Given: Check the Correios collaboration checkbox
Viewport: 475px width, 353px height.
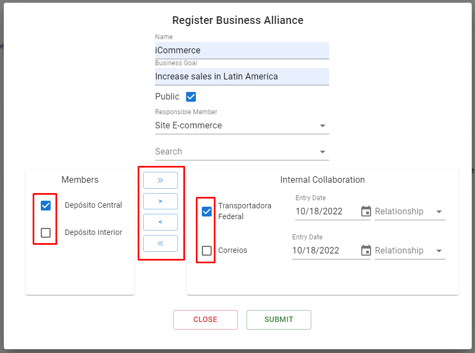Looking at the screenshot, I should pos(207,251).
